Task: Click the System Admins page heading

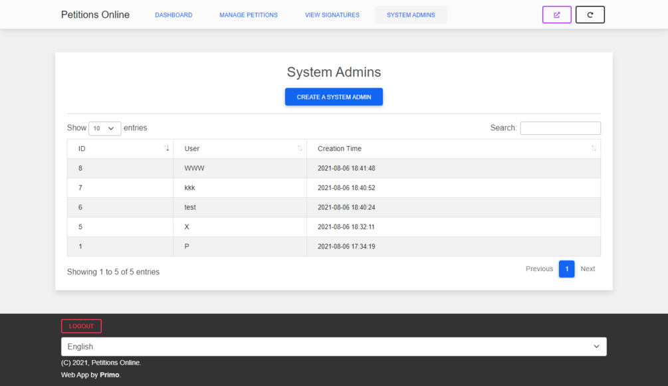Action: pos(334,72)
